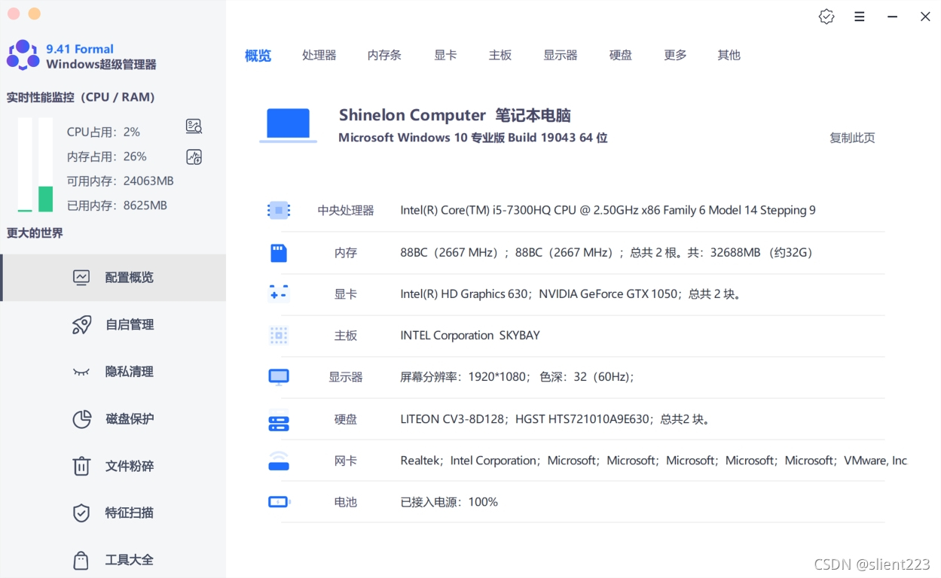The width and height of the screenshot is (941, 578).
Task: Select 配置概览 in the sidebar
Action: (x=113, y=278)
